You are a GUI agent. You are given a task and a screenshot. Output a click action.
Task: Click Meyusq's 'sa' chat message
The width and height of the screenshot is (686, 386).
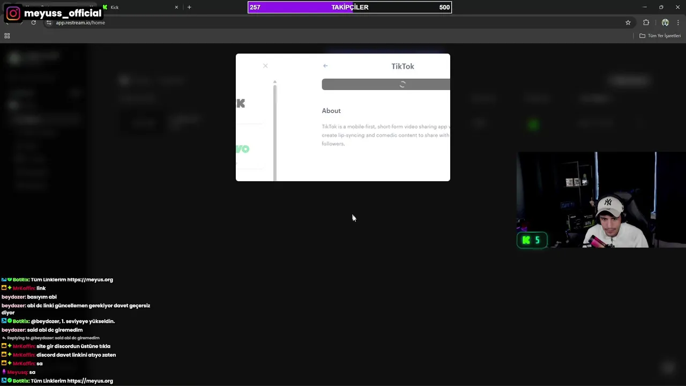click(x=32, y=372)
